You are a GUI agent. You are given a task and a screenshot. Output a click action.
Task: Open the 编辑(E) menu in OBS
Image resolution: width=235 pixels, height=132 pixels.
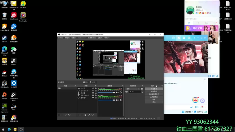[67, 38]
